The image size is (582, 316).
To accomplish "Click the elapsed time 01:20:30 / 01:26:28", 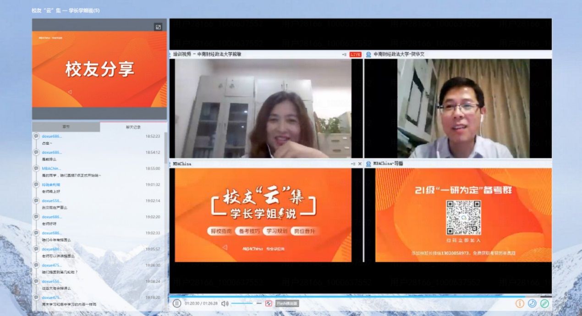I will point(201,303).
